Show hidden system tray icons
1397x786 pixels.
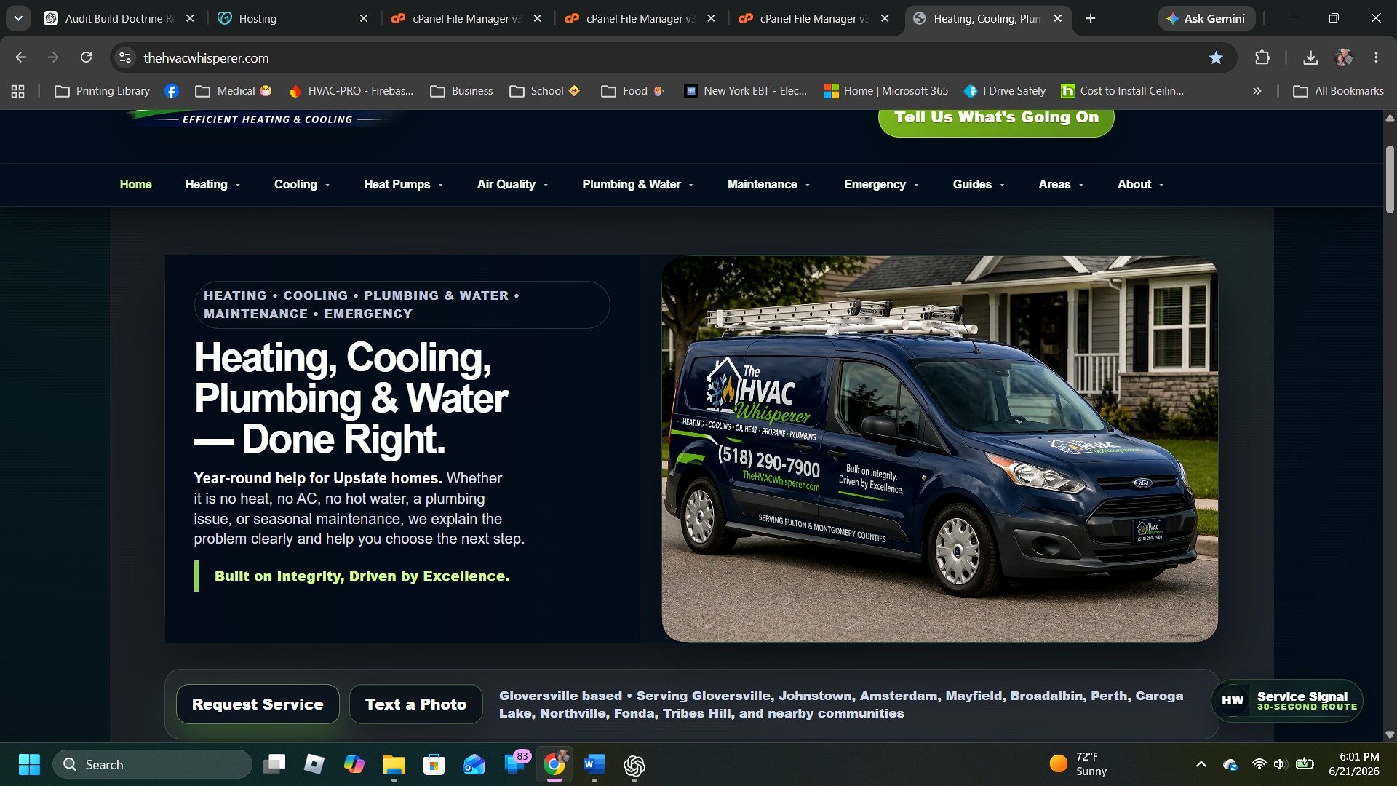click(1201, 764)
